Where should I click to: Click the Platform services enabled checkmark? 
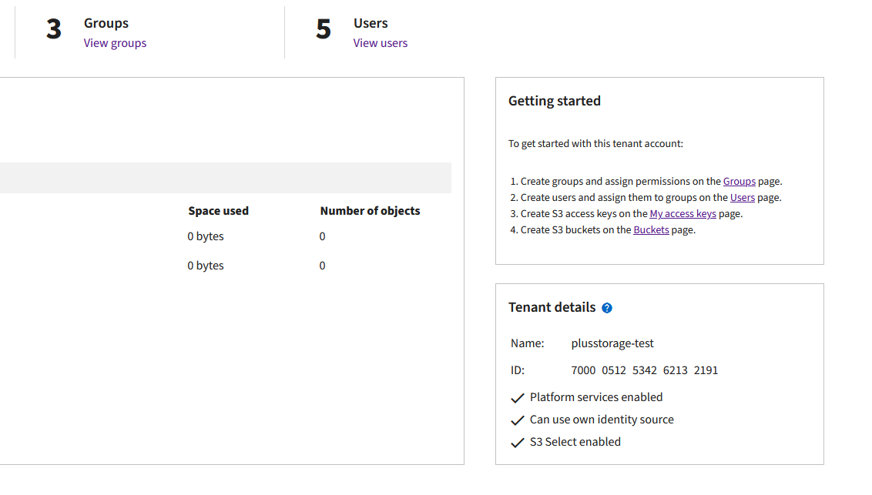click(x=517, y=398)
